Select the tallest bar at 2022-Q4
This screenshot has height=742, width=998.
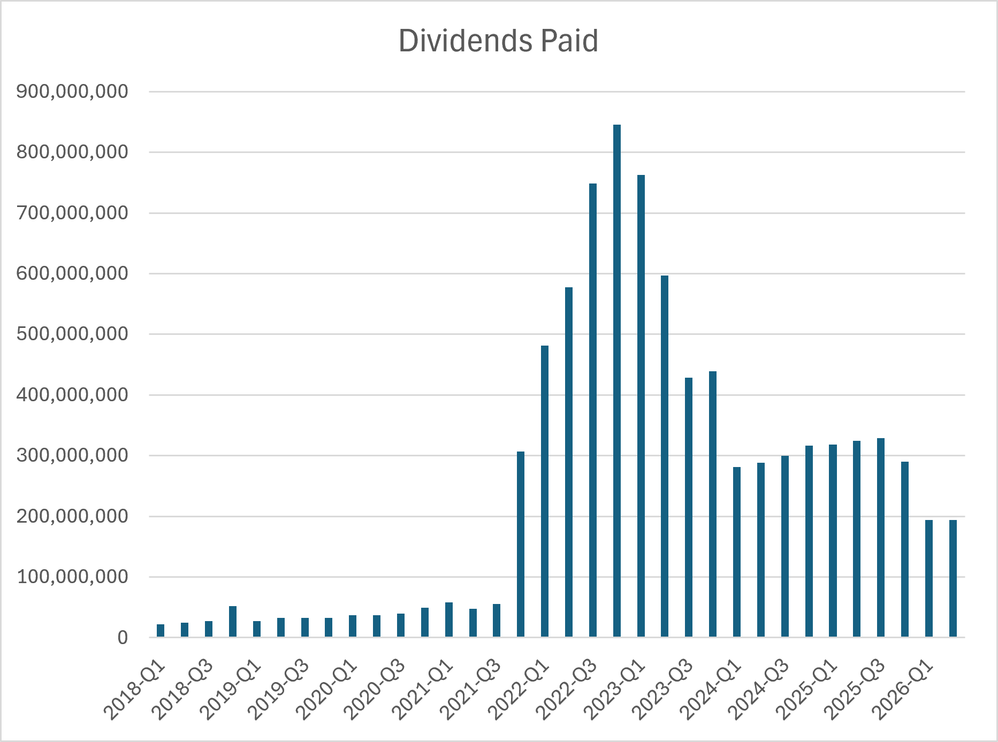coord(616,381)
